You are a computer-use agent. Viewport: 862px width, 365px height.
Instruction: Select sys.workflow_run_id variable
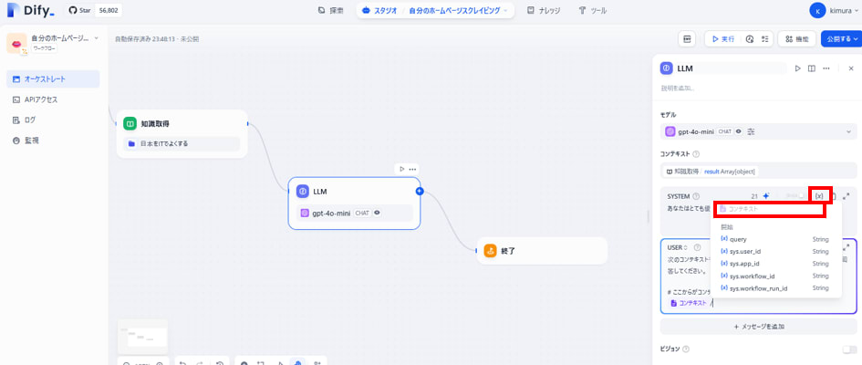click(x=775, y=288)
